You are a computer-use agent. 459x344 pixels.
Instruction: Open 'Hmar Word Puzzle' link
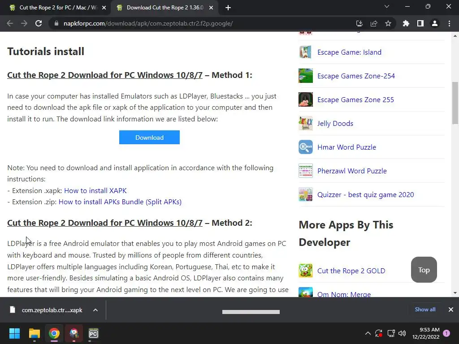pyautogui.click(x=346, y=147)
